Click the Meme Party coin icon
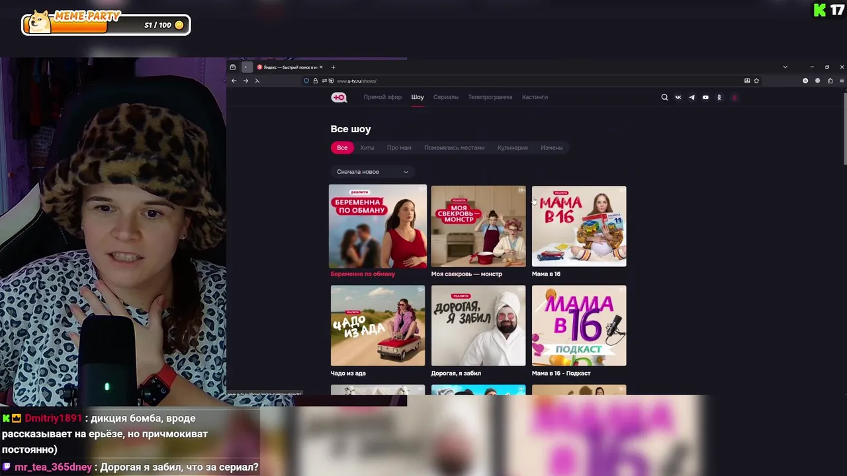The height and width of the screenshot is (476, 847). point(179,25)
